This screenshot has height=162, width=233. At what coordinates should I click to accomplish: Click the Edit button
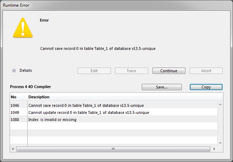coord(94,71)
